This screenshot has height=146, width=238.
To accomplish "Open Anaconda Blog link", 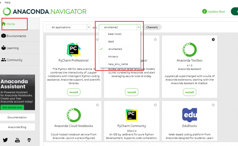I will 17,127.
